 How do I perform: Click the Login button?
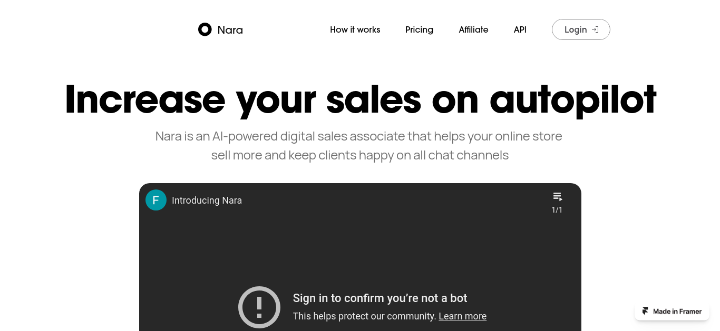click(x=581, y=29)
